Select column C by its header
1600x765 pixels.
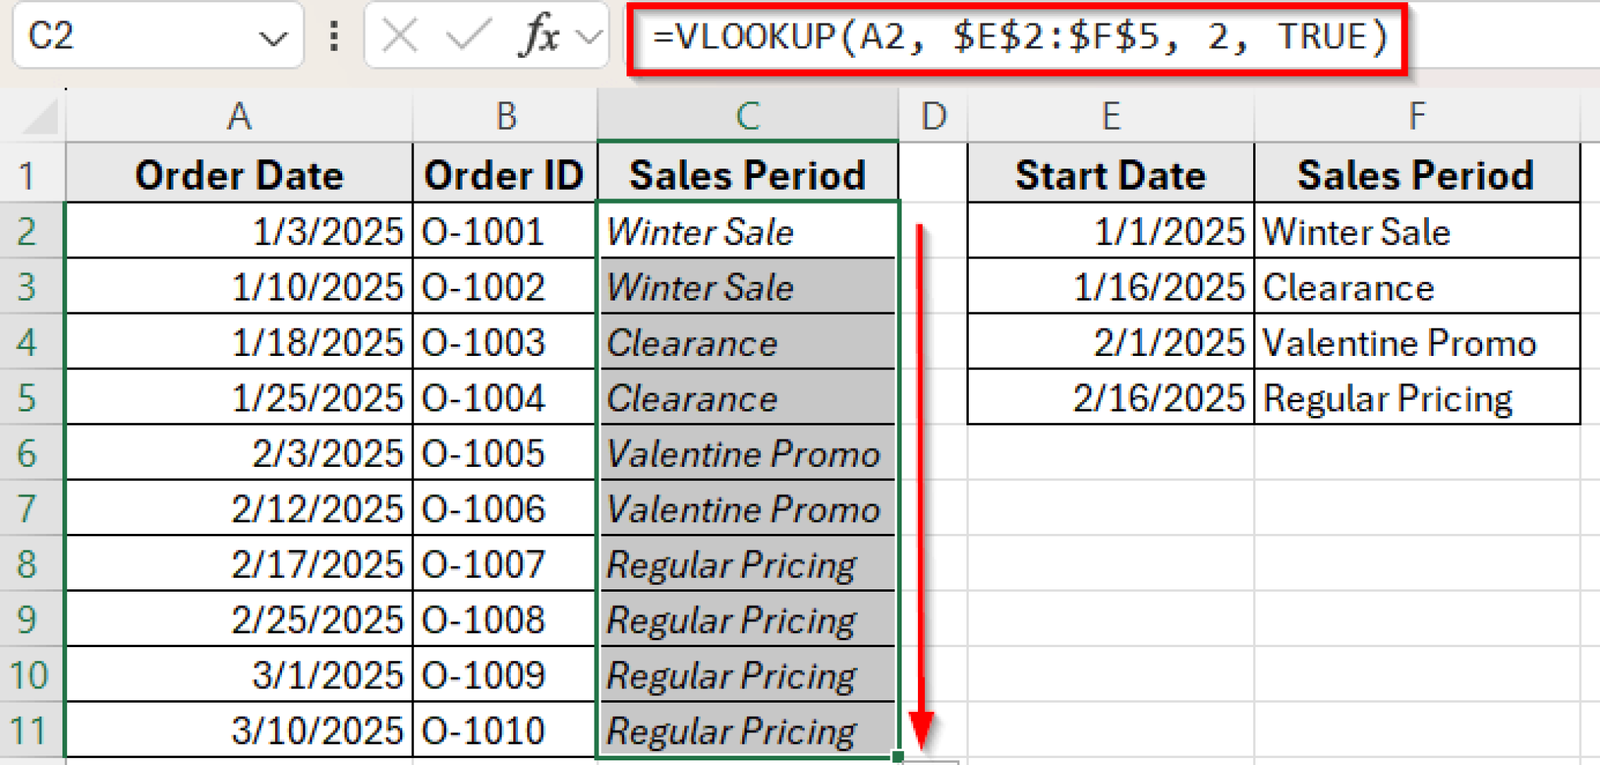[746, 116]
